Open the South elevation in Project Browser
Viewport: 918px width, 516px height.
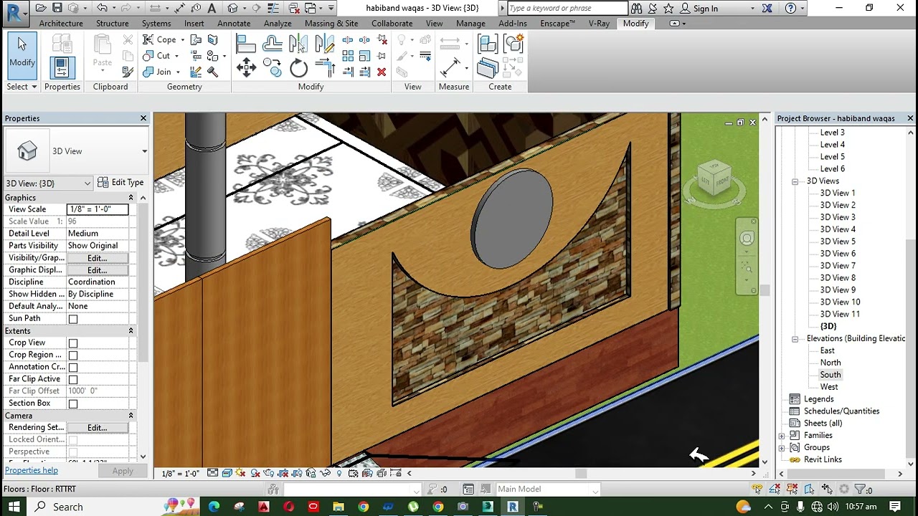pyautogui.click(x=831, y=375)
